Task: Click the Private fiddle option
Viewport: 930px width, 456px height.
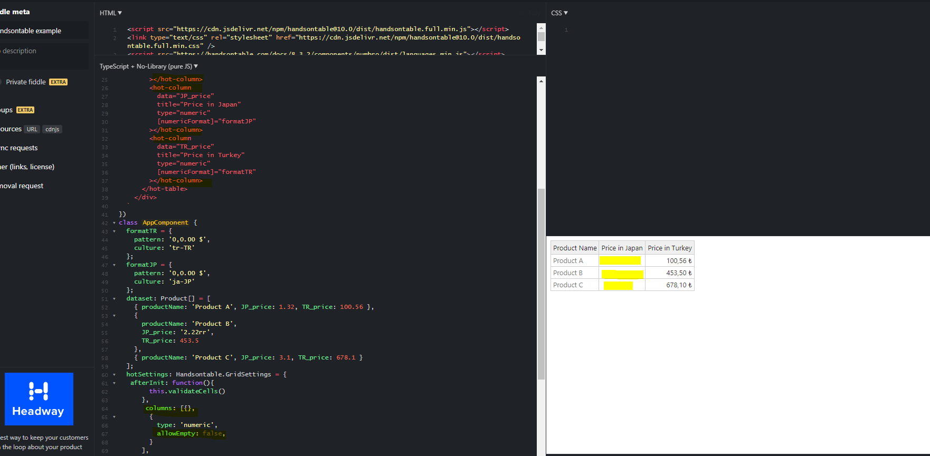Action: pyautogui.click(x=26, y=82)
